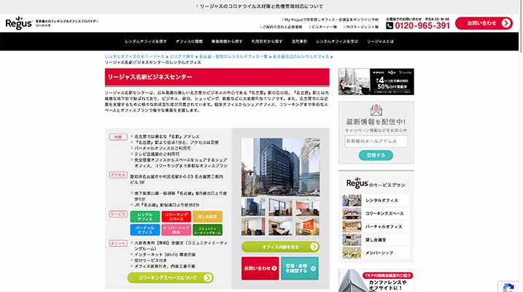523x292 pixels.
Task: Click the メンバーシップ sidebar thumbnail image
Action: (x=352, y=253)
